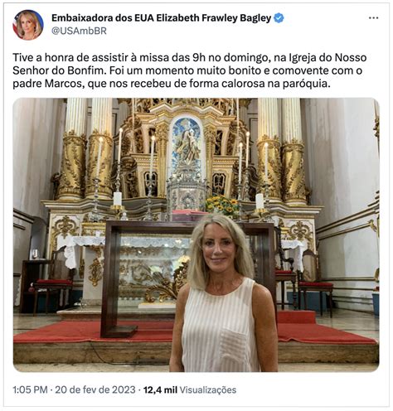Click the blue verified badge
The height and width of the screenshot is (411, 393).
[279, 18]
